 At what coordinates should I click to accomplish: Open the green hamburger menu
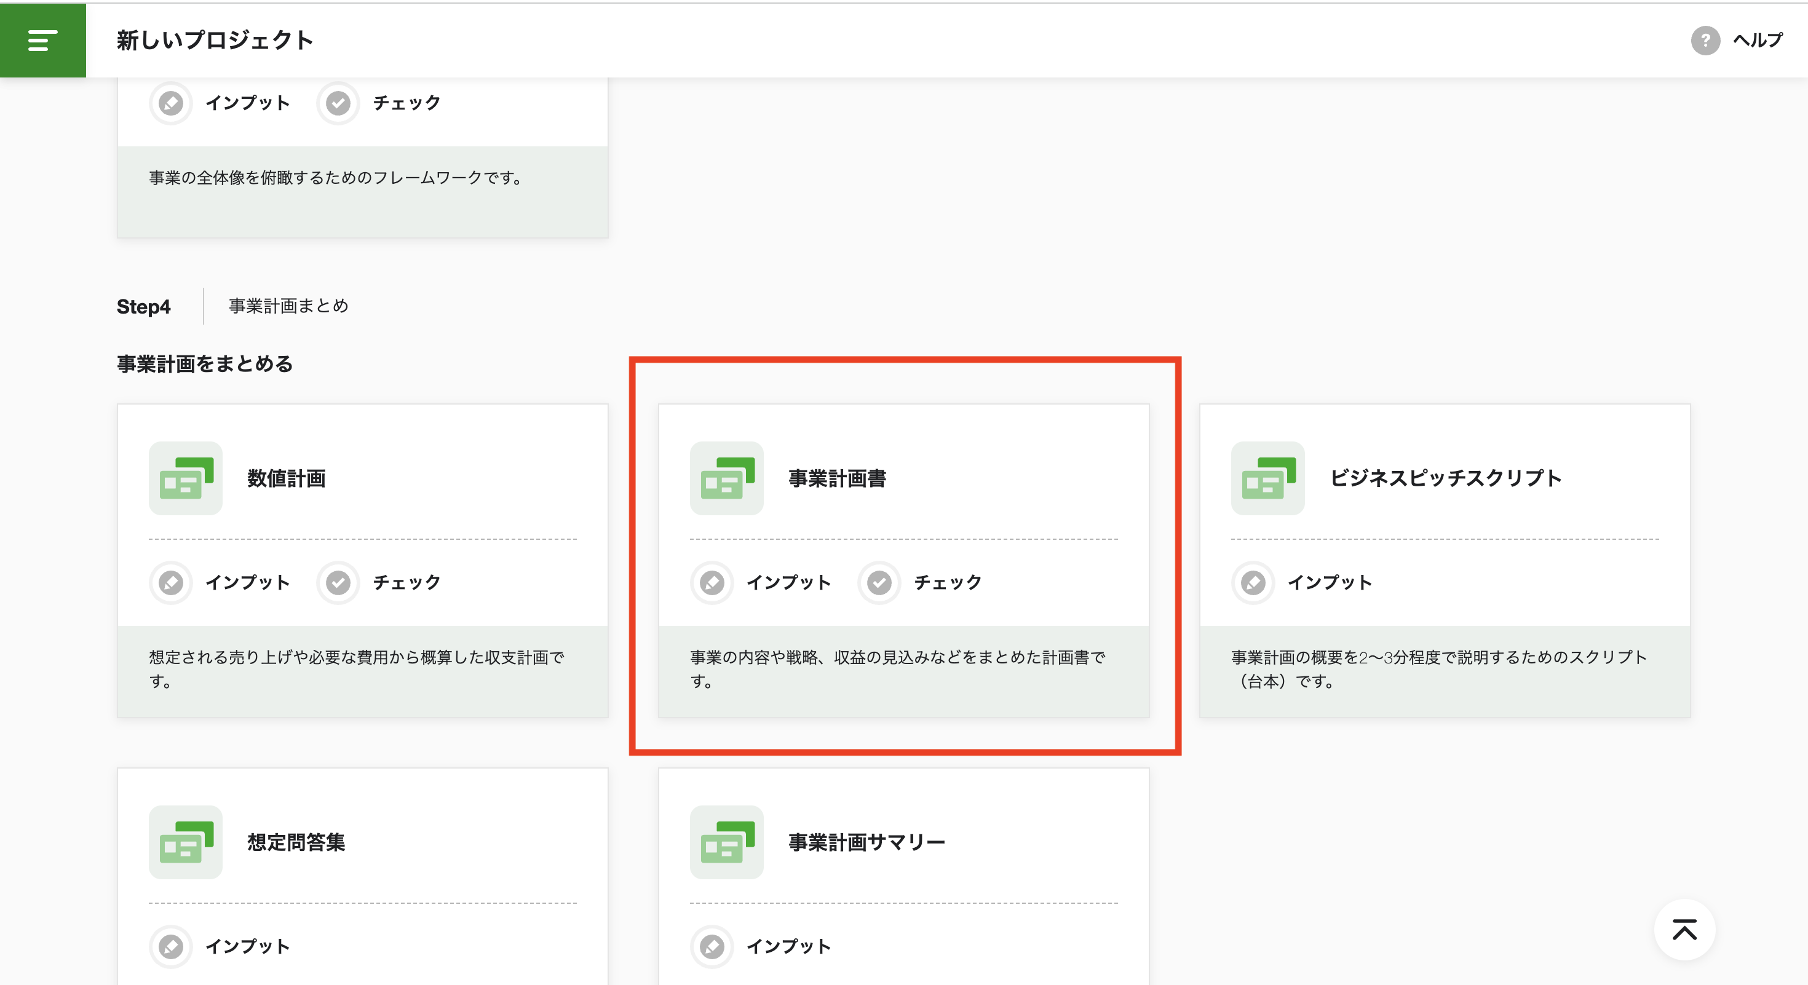click(42, 40)
